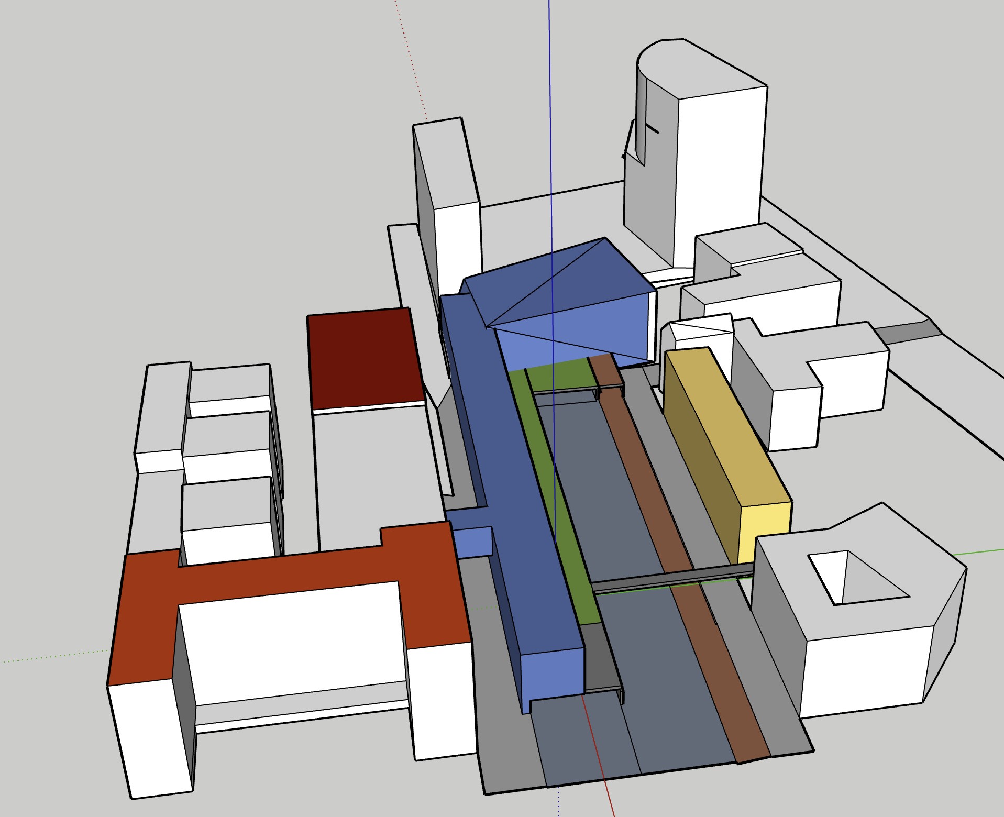Click the vertical blue axis line

tap(549, 105)
